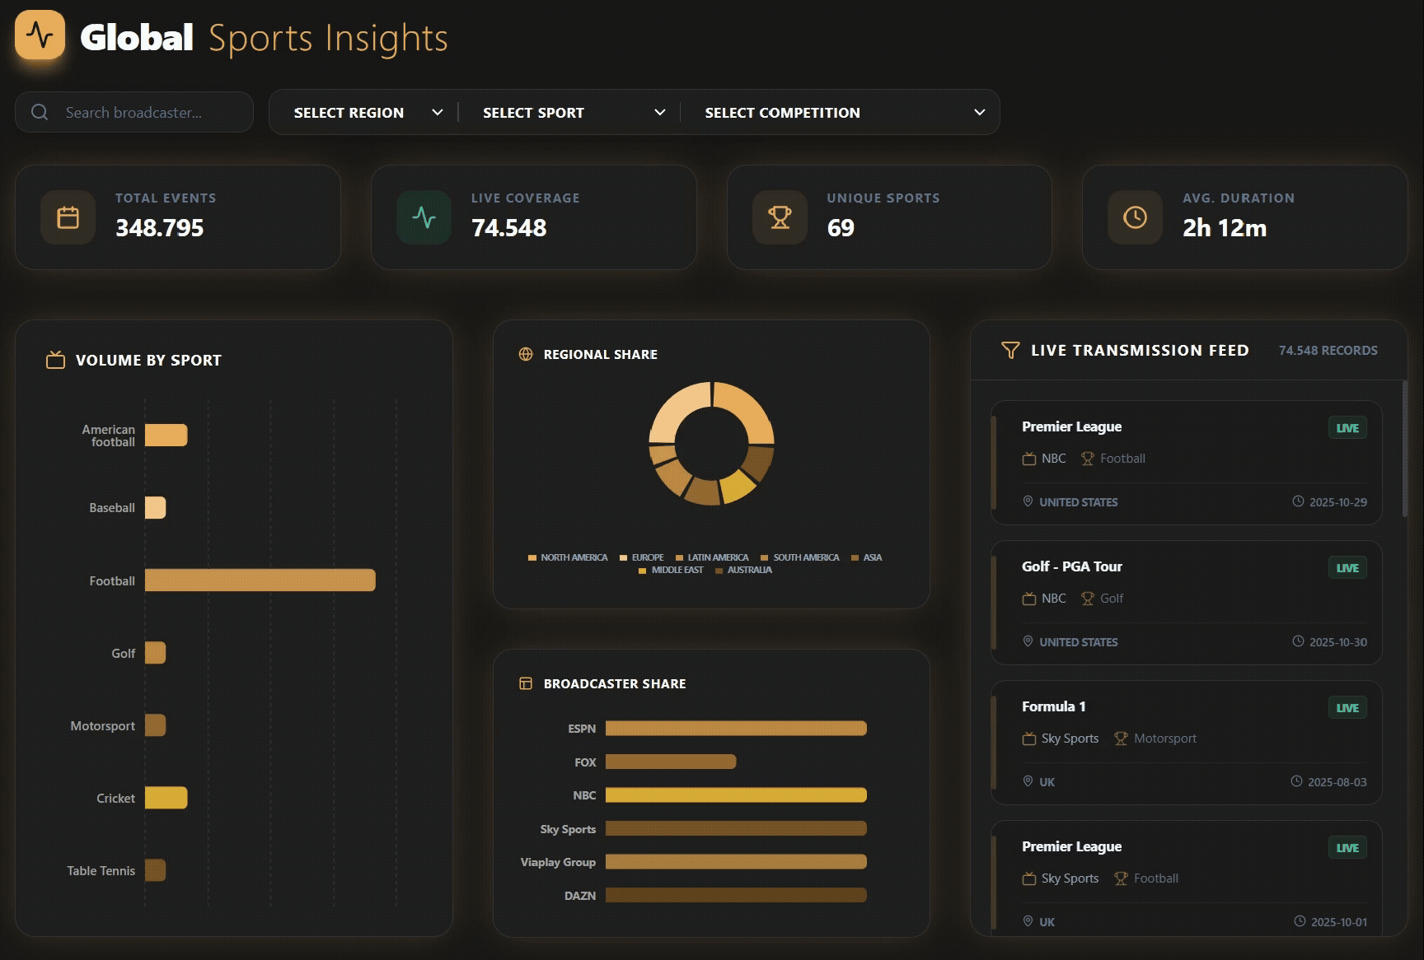Click the trophy icon in Unique Sports card
The width and height of the screenshot is (1424, 960).
(780, 217)
